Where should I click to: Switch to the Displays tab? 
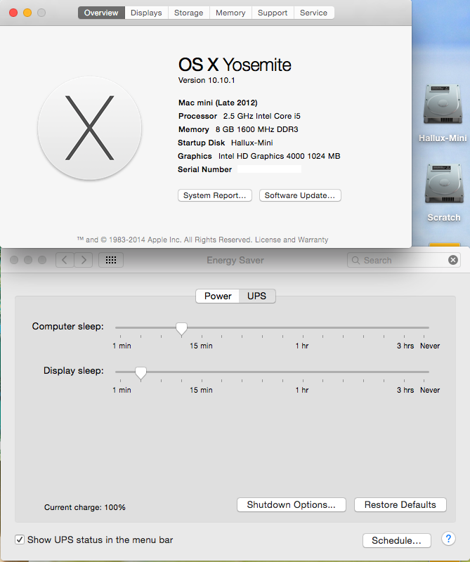point(146,13)
